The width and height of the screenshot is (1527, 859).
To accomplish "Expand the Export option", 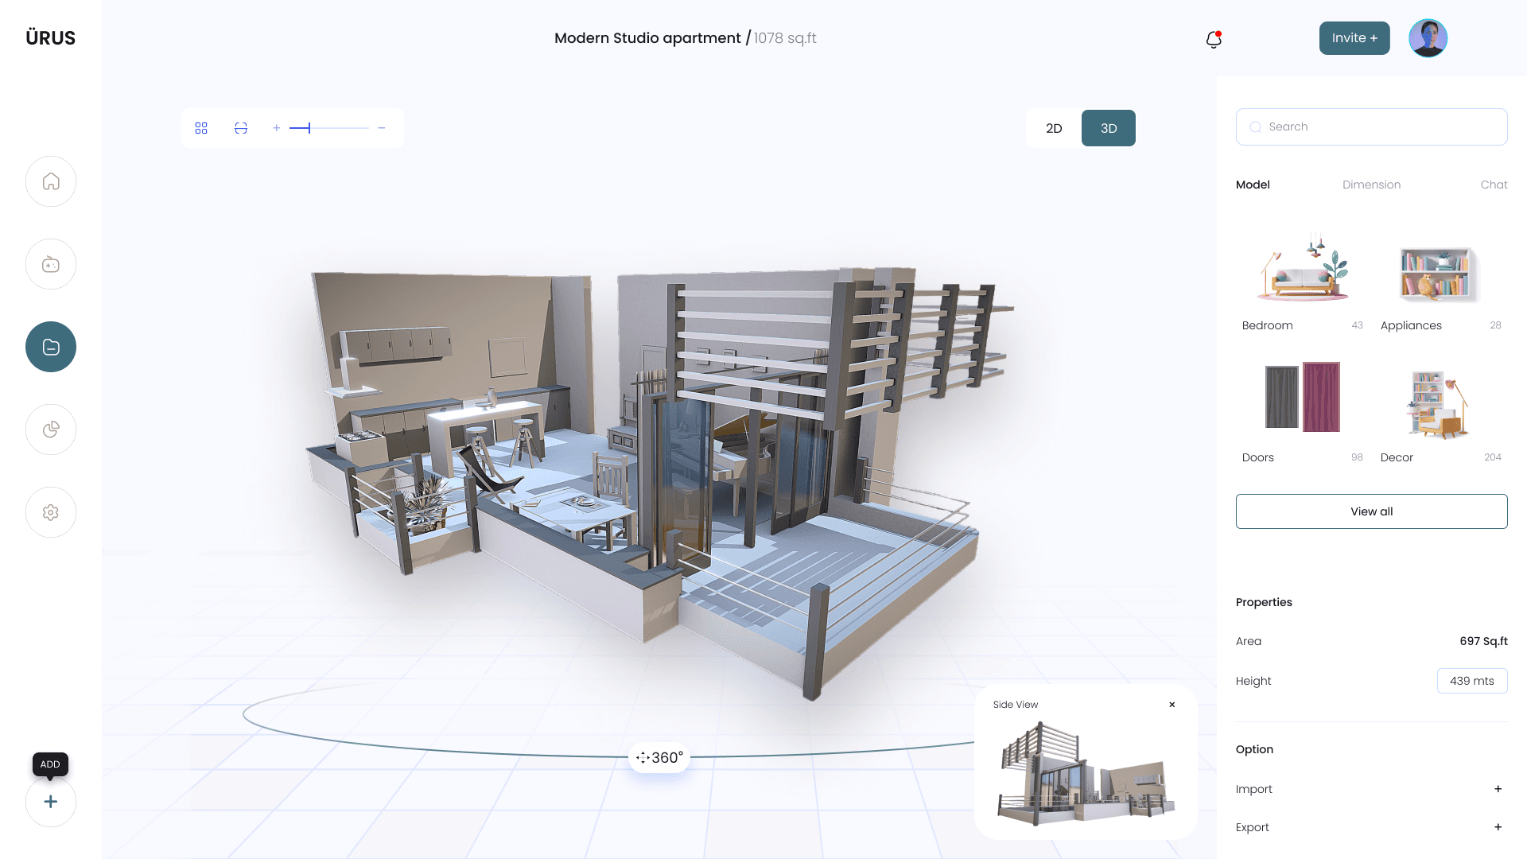I will point(1498,827).
